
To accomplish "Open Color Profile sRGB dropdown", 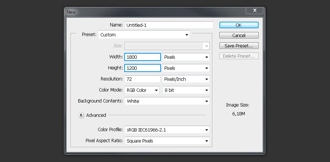I will click(x=167, y=130).
